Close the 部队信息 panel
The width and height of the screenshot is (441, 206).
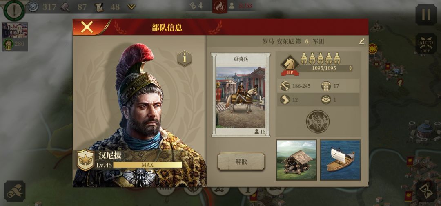[x=87, y=27]
